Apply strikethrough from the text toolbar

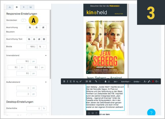coord(74,81)
